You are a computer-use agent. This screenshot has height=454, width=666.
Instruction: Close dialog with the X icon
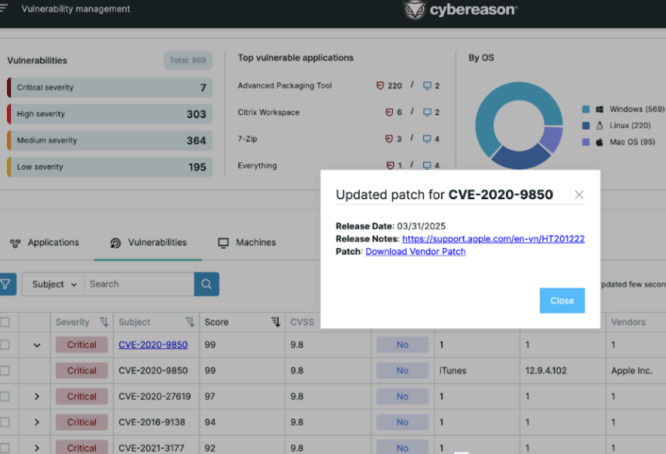579,195
